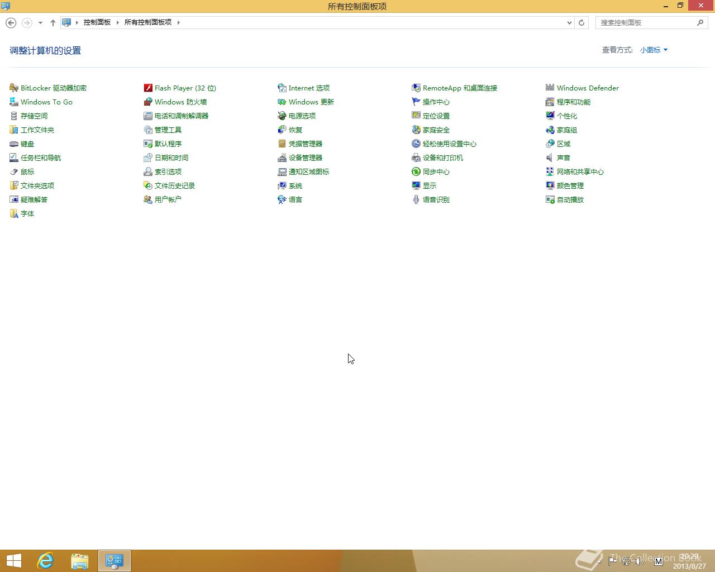Open the 管理工具 link

(168, 130)
